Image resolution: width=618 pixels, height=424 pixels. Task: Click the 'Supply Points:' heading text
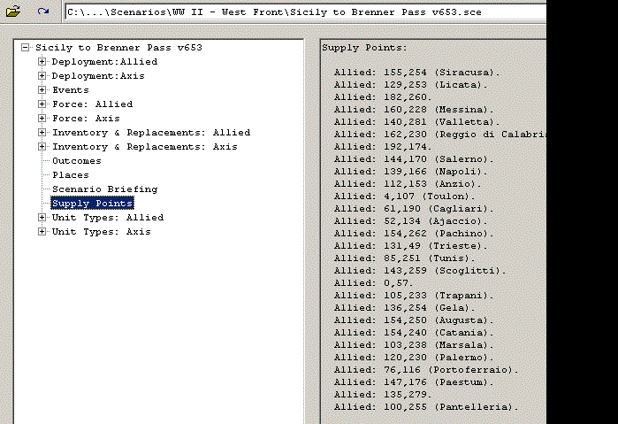tap(364, 48)
